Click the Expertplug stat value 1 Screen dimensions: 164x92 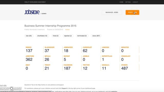click(103, 60)
